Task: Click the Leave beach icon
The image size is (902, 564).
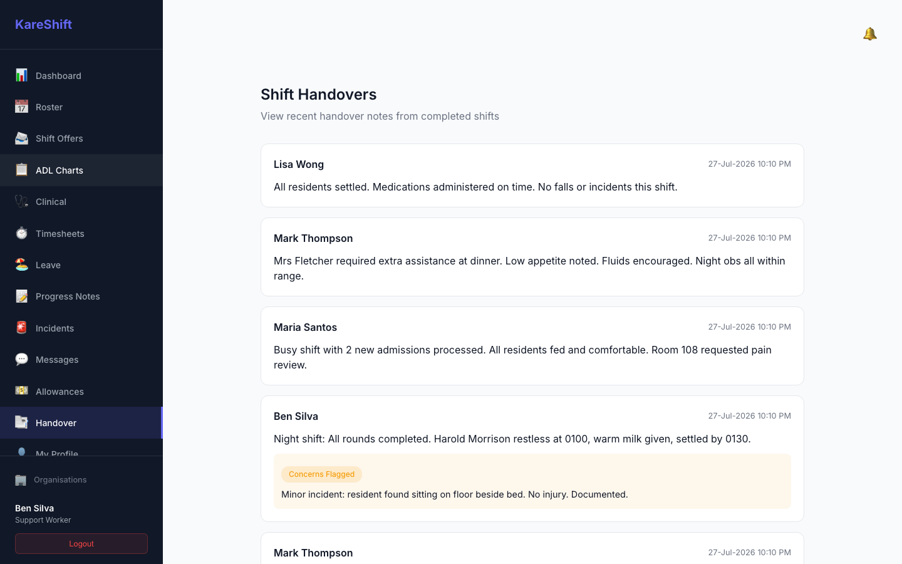Action: (21, 264)
